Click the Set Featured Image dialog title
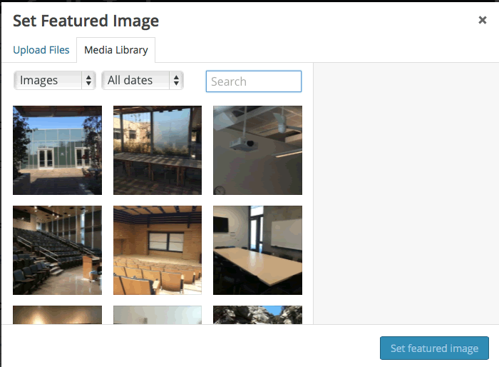The width and height of the screenshot is (499, 367). point(86,21)
